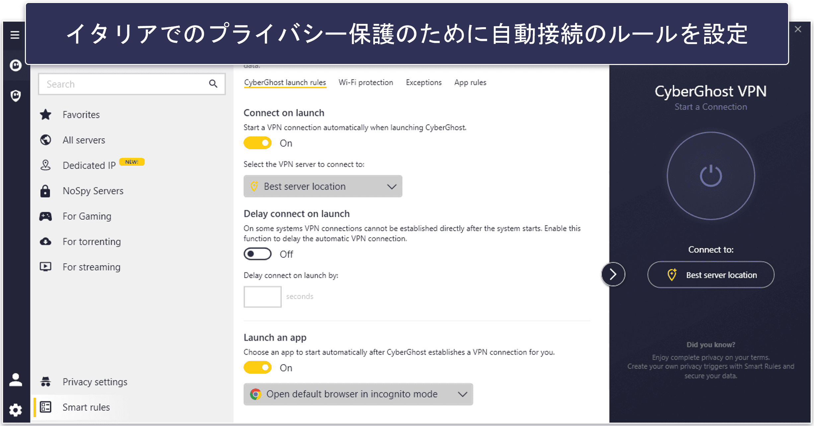814x426 pixels.
Task: Open Smart rules section
Action: coord(86,407)
